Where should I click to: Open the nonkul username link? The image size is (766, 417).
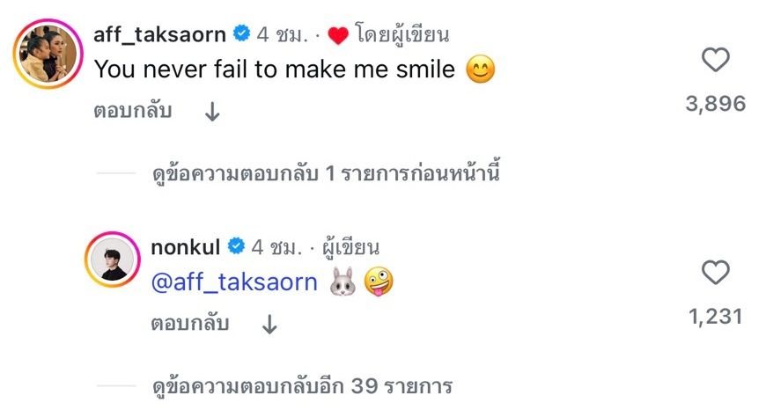point(188,246)
